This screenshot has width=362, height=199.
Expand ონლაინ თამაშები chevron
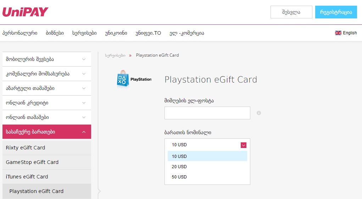pos(84,117)
